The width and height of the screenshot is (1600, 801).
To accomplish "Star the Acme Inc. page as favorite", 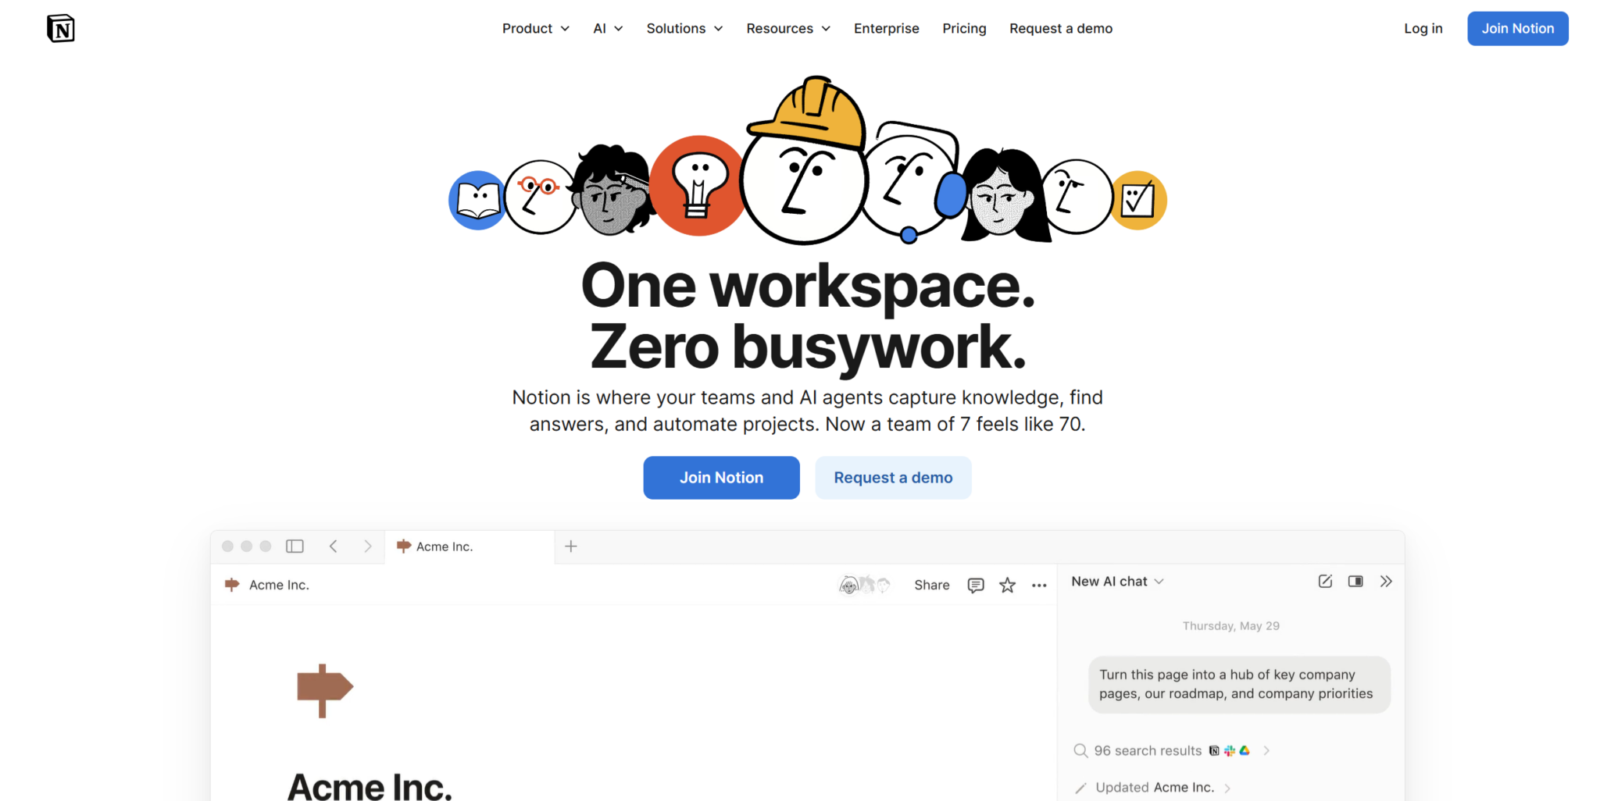I will click(1007, 586).
